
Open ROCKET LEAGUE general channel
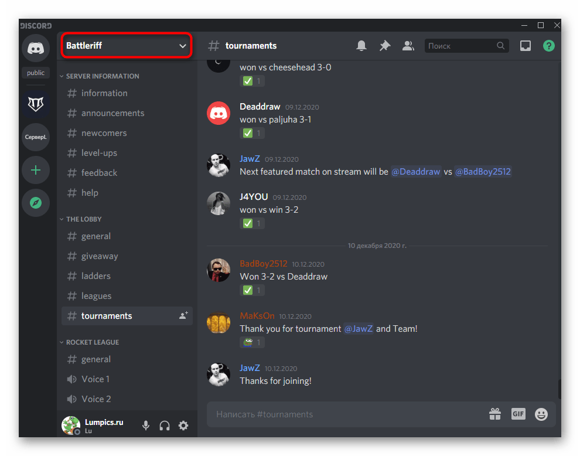tap(127, 359)
